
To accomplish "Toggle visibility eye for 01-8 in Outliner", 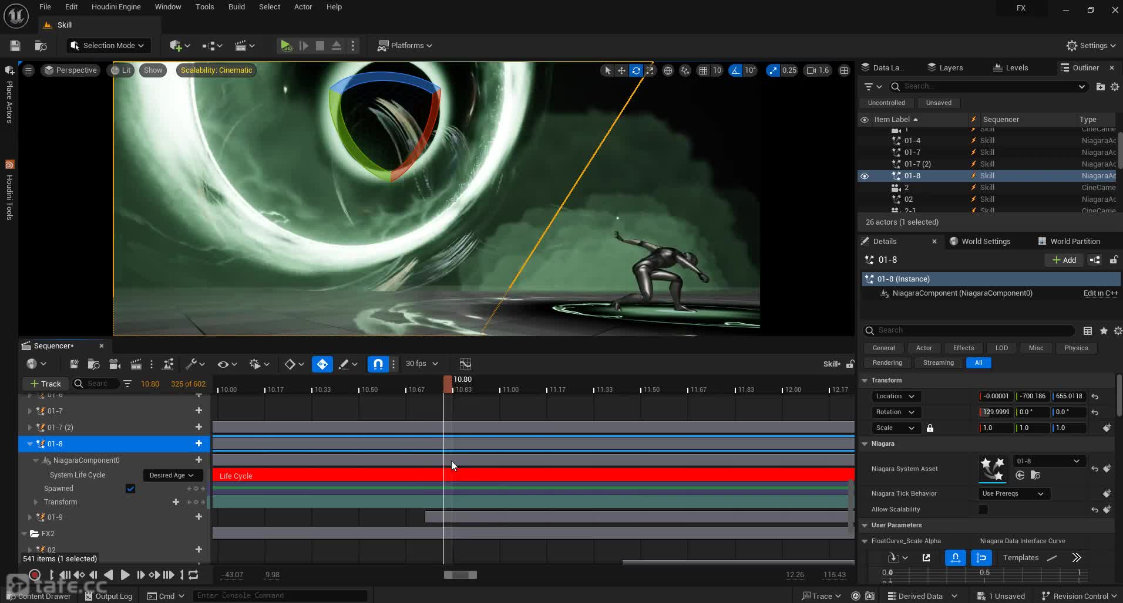I will point(865,176).
